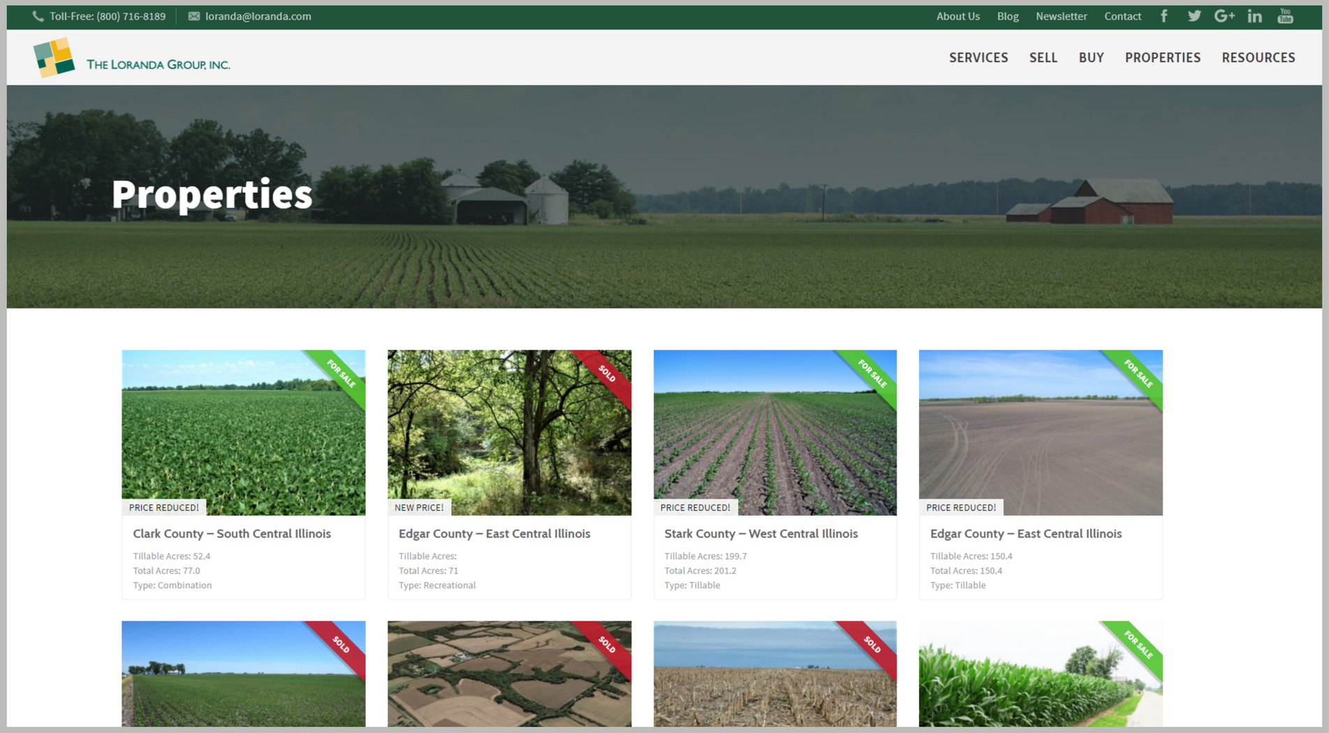This screenshot has height=733, width=1329.
Task: Open Clark County – South Central Illinois listing
Action: coord(232,533)
